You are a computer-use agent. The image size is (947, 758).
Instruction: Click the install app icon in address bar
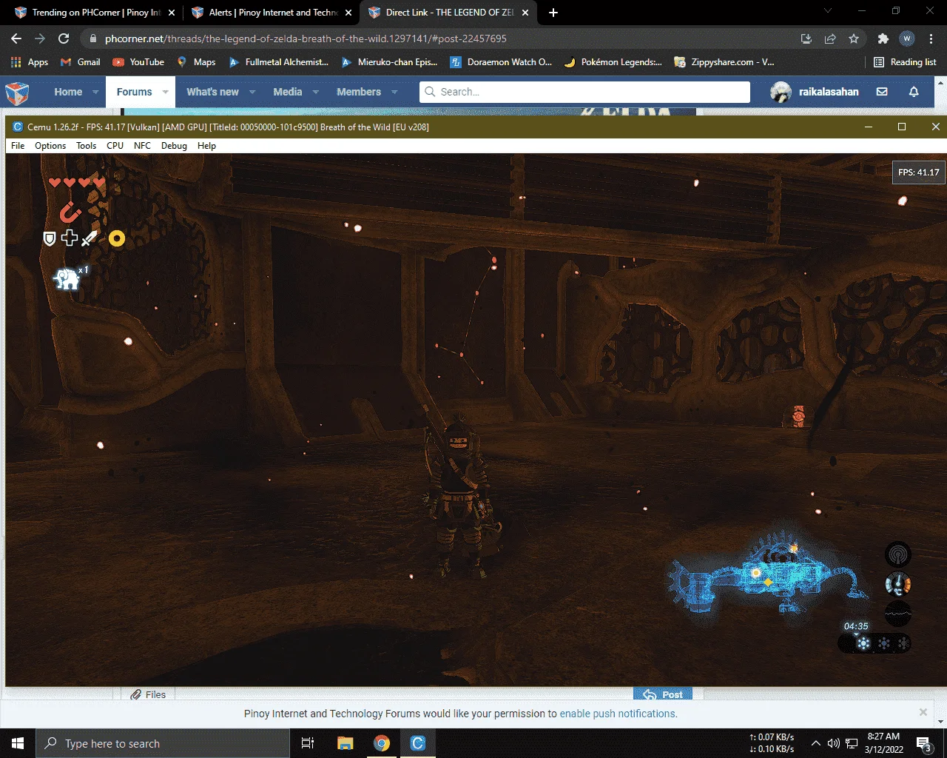click(x=806, y=38)
